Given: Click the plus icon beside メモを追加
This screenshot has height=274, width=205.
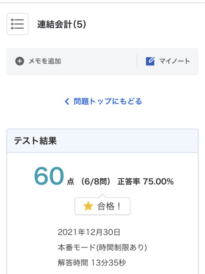Looking at the screenshot, I should [20, 61].
